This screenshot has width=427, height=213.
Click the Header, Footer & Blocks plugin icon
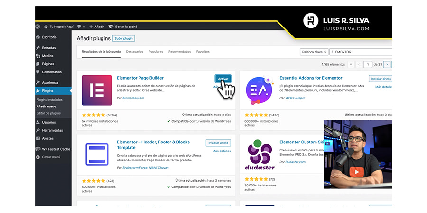click(97, 154)
